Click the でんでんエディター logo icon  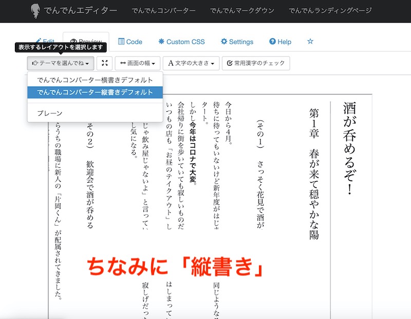pyautogui.click(x=35, y=11)
